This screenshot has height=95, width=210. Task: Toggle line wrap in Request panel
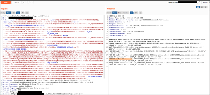[18, 13]
